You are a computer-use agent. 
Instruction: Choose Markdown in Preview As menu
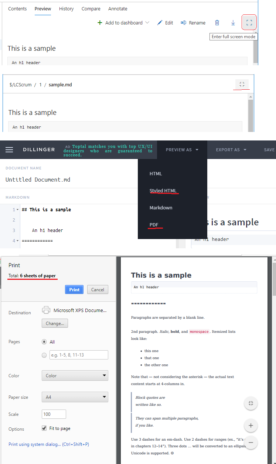tap(161, 208)
